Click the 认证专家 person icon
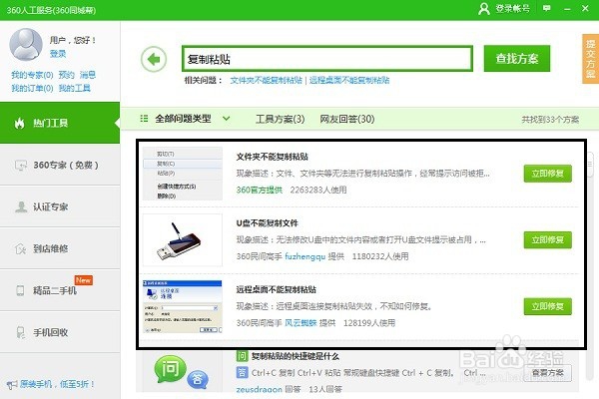 coord(21,206)
